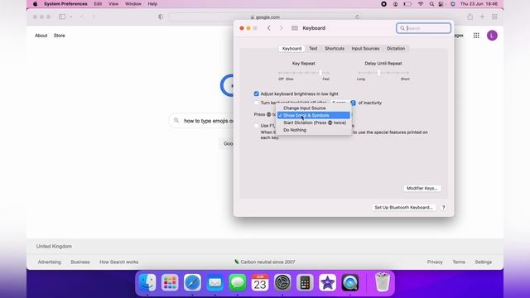This screenshot has height=298, width=530.
Task: Open Edit menu in menu bar
Action: [98, 4]
